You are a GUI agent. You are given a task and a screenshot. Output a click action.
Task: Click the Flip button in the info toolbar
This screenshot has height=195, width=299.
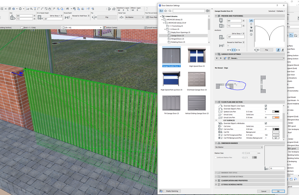click(x=107, y=17)
